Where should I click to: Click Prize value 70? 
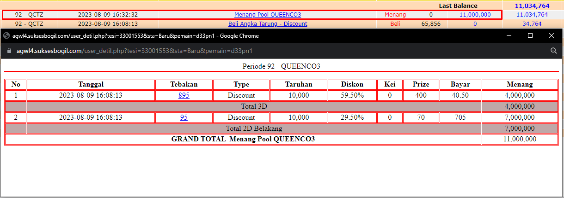[421, 117]
